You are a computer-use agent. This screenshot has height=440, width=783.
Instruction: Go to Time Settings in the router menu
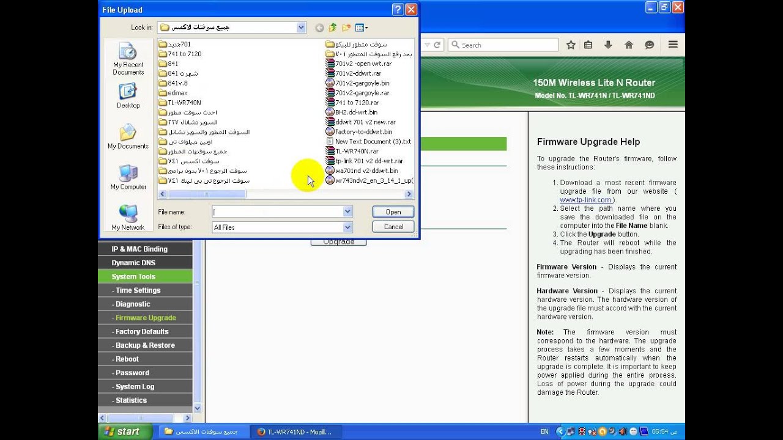(145, 290)
